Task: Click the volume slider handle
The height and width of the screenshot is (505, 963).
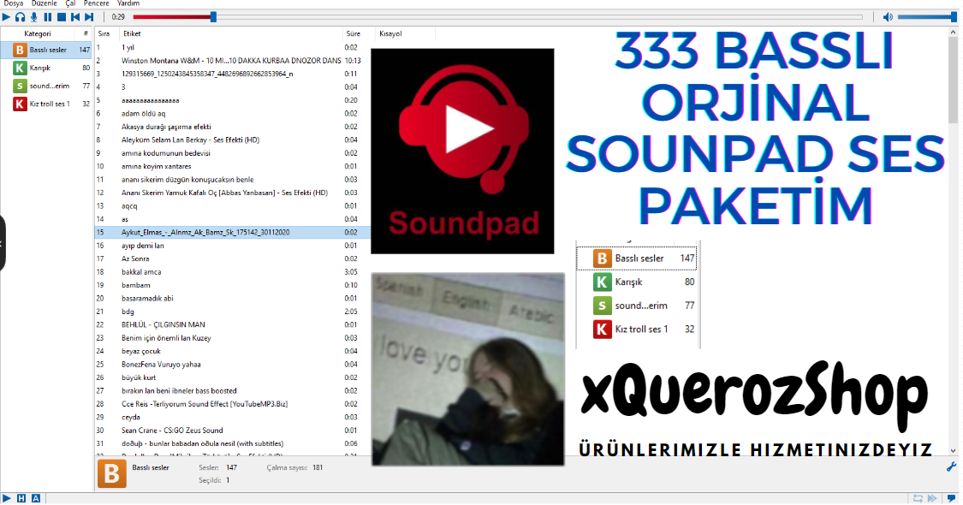Action: coord(954,17)
